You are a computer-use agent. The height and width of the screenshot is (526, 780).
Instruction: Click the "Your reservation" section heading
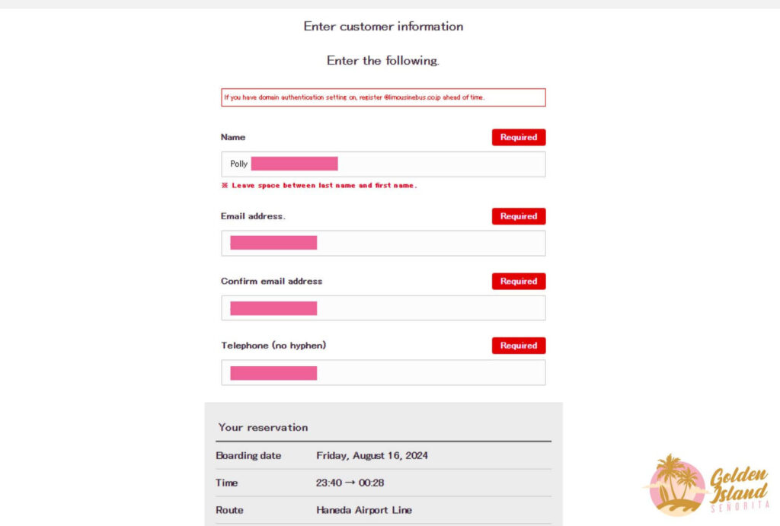264,428
